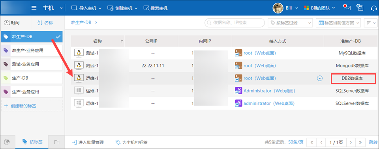Viewport: 379px width, 149px height.
Task: Switch to the folder view tab
Action: click(x=56, y=142)
